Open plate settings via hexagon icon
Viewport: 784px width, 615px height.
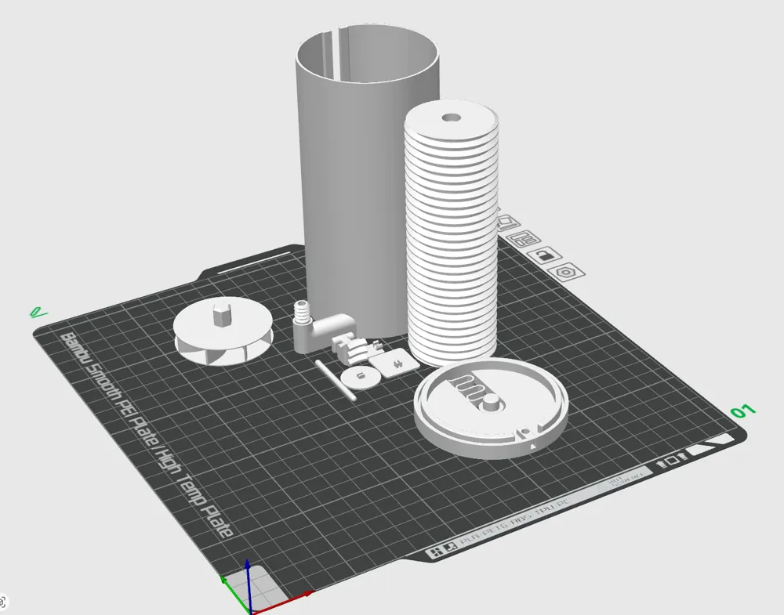pos(564,272)
